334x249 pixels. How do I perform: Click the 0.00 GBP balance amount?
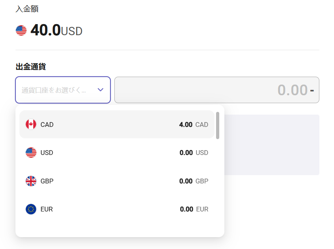(x=194, y=181)
